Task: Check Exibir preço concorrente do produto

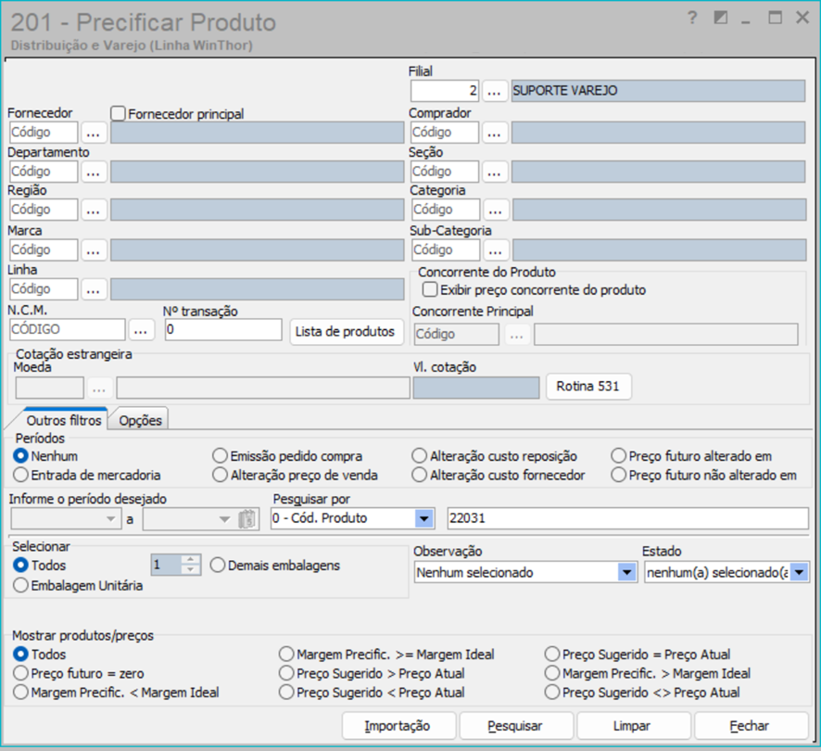Action: 430,289
